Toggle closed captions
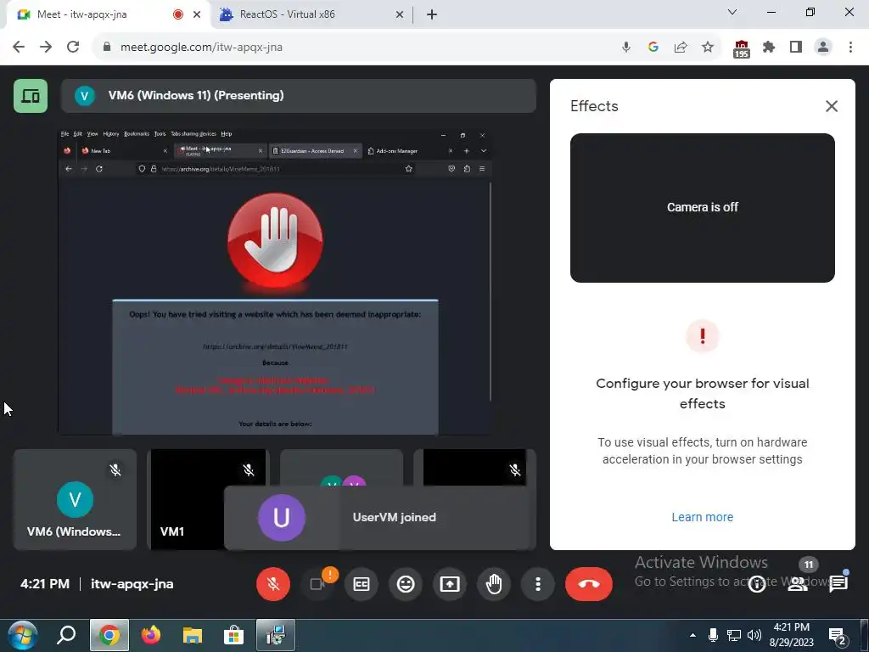The image size is (869, 652). pyautogui.click(x=362, y=584)
